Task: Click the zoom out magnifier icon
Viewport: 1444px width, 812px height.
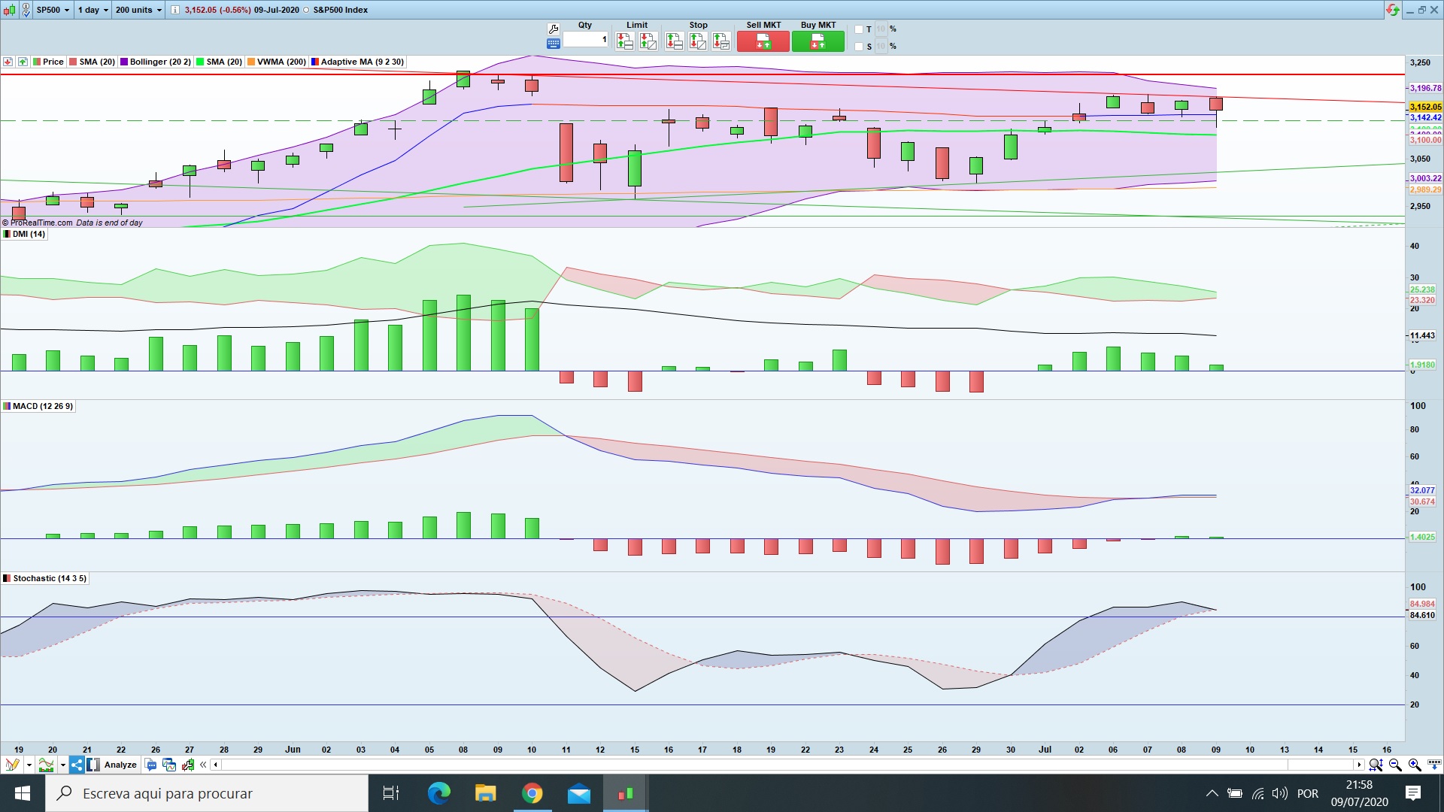Action: tap(1395, 765)
